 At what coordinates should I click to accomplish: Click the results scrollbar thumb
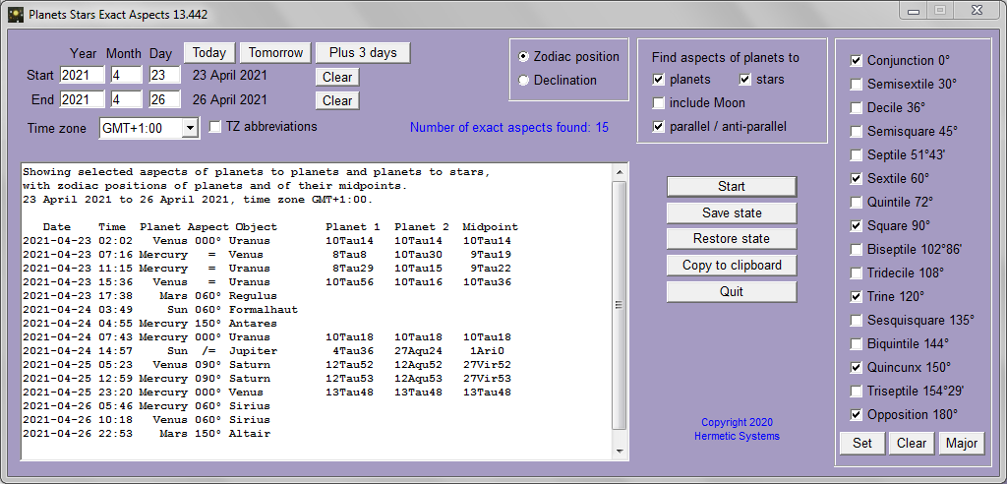coord(620,305)
